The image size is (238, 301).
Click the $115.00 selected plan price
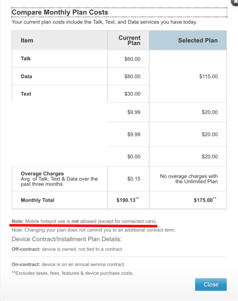coord(208,76)
